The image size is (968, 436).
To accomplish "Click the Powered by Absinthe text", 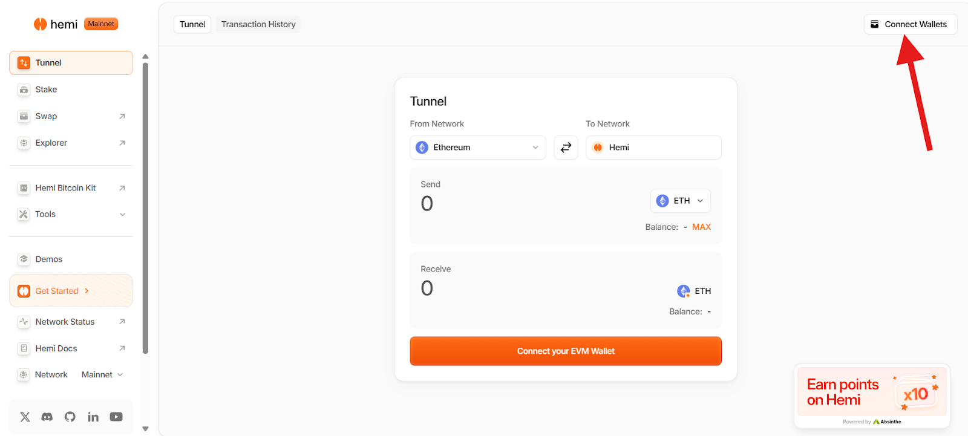I will [872, 421].
